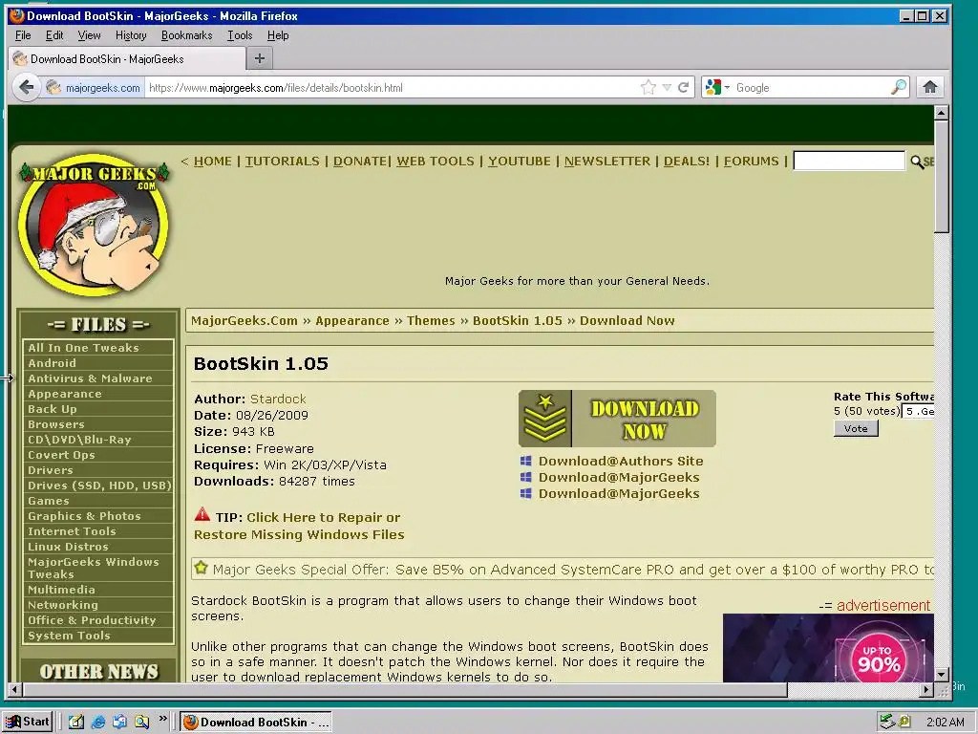Go to HOME in site navigation
The width and height of the screenshot is (978, 734).
(212, 161)
